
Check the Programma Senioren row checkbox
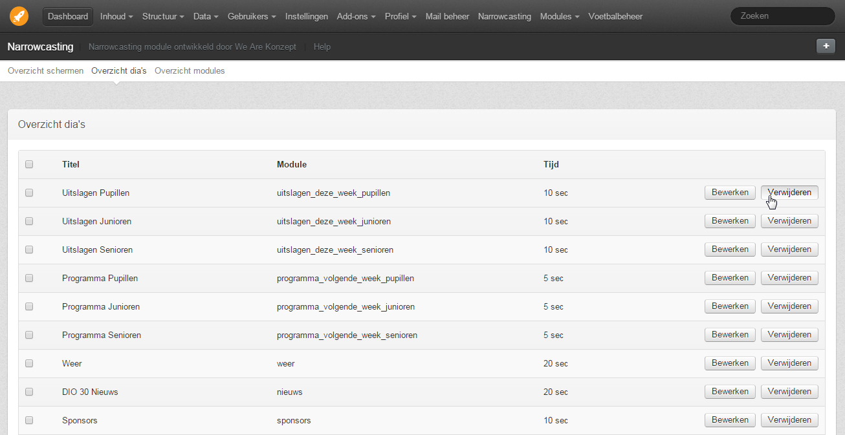click(29, 335)
